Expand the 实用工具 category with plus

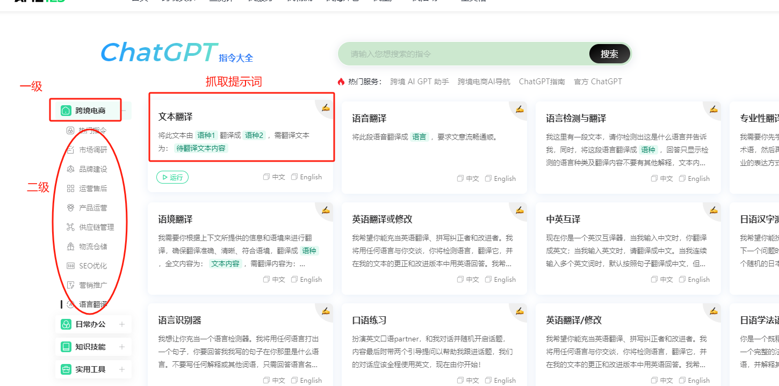[x=122, y=369]
